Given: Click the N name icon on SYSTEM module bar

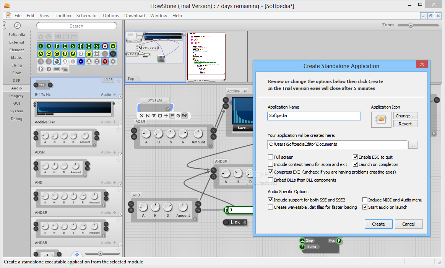Looking at the screenshot, I should [x=148, y=115].
